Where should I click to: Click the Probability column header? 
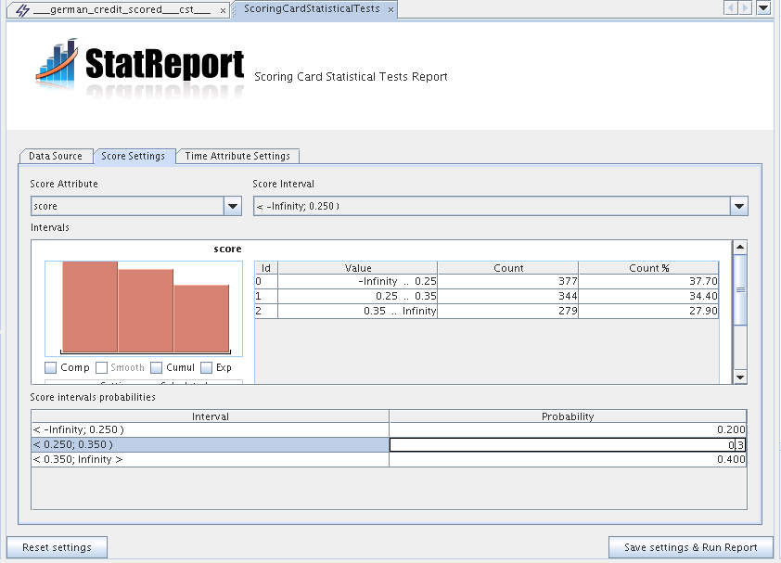pos(568,416)
